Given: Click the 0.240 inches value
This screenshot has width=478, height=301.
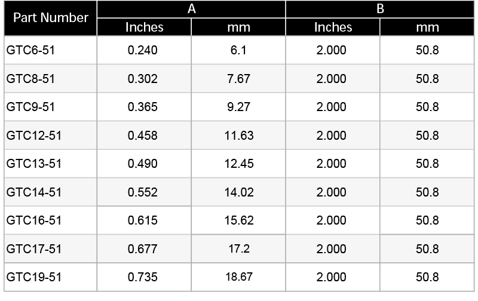Looking at the screenshot, I should (x=143, y=50).
